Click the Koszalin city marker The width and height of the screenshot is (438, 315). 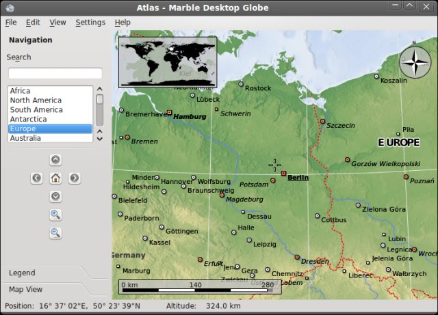[376, 76]
